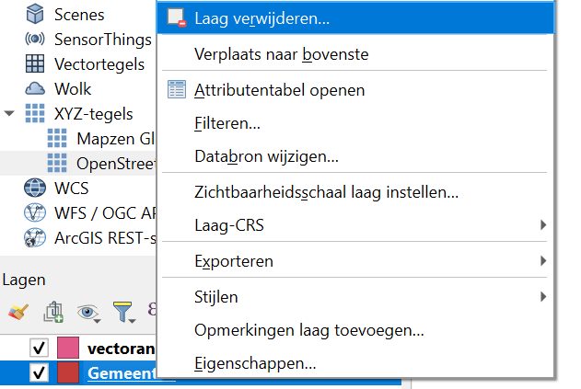Select the Vectortegels grid icon
The image size is (581, 389).
[35, 64]
